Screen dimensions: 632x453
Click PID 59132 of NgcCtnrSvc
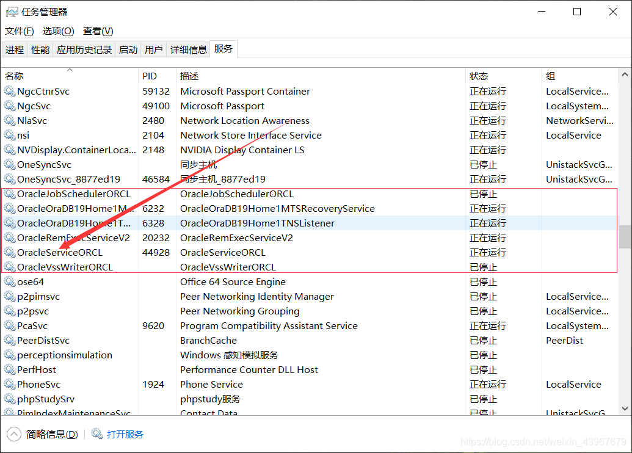(156, 91)
